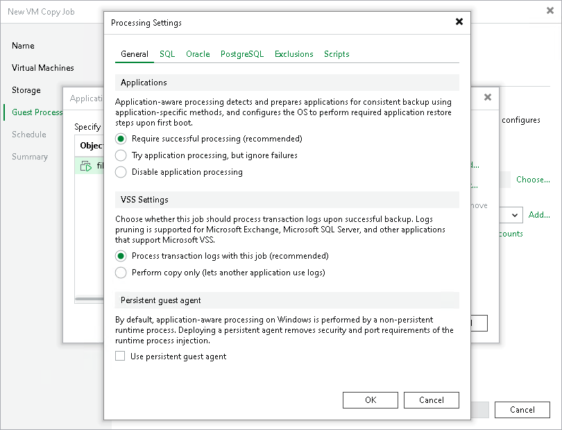Click the Choose... link in wizard

(533, 180)
